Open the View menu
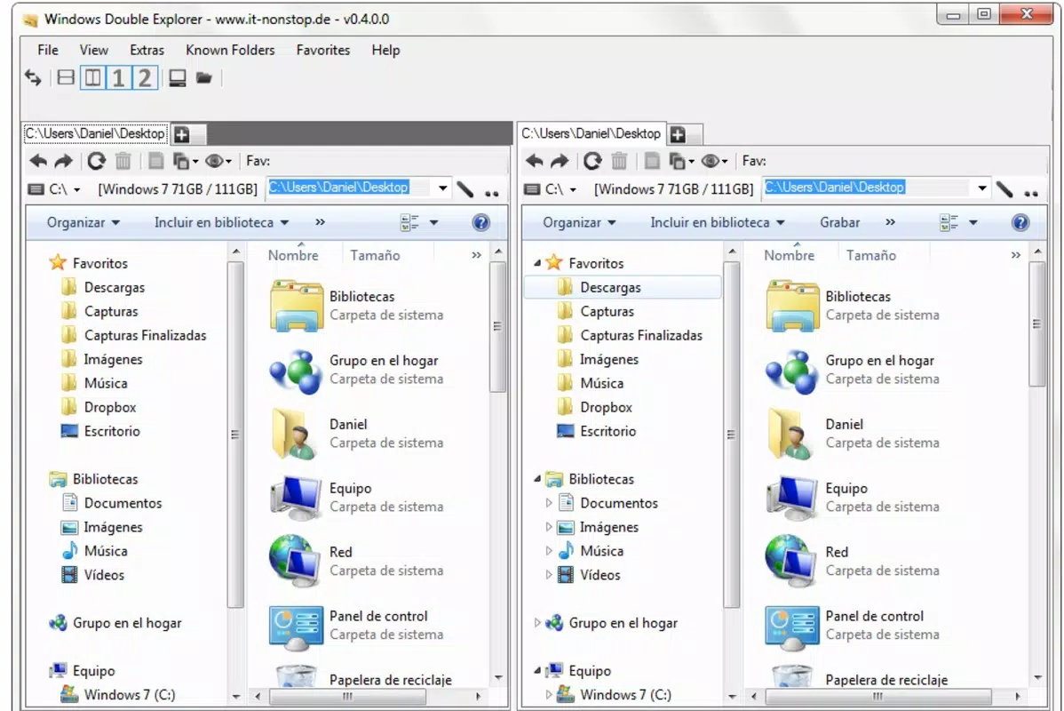Viewport: 1064px width, 711px height. point(93,51)
